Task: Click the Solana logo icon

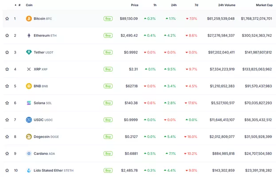Action: pyautogui.click(x=29, y=103)
